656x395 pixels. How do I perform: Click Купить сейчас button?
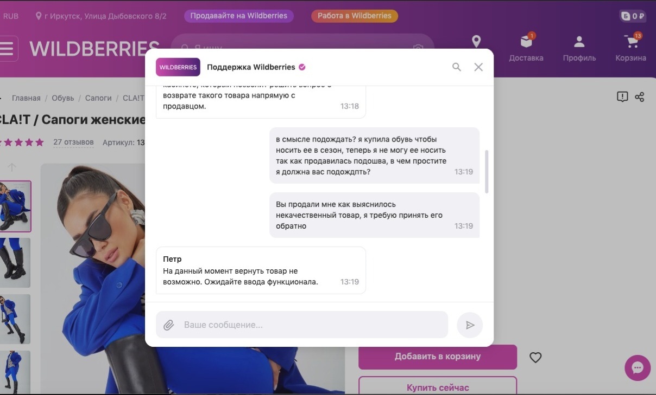(438, 386)
